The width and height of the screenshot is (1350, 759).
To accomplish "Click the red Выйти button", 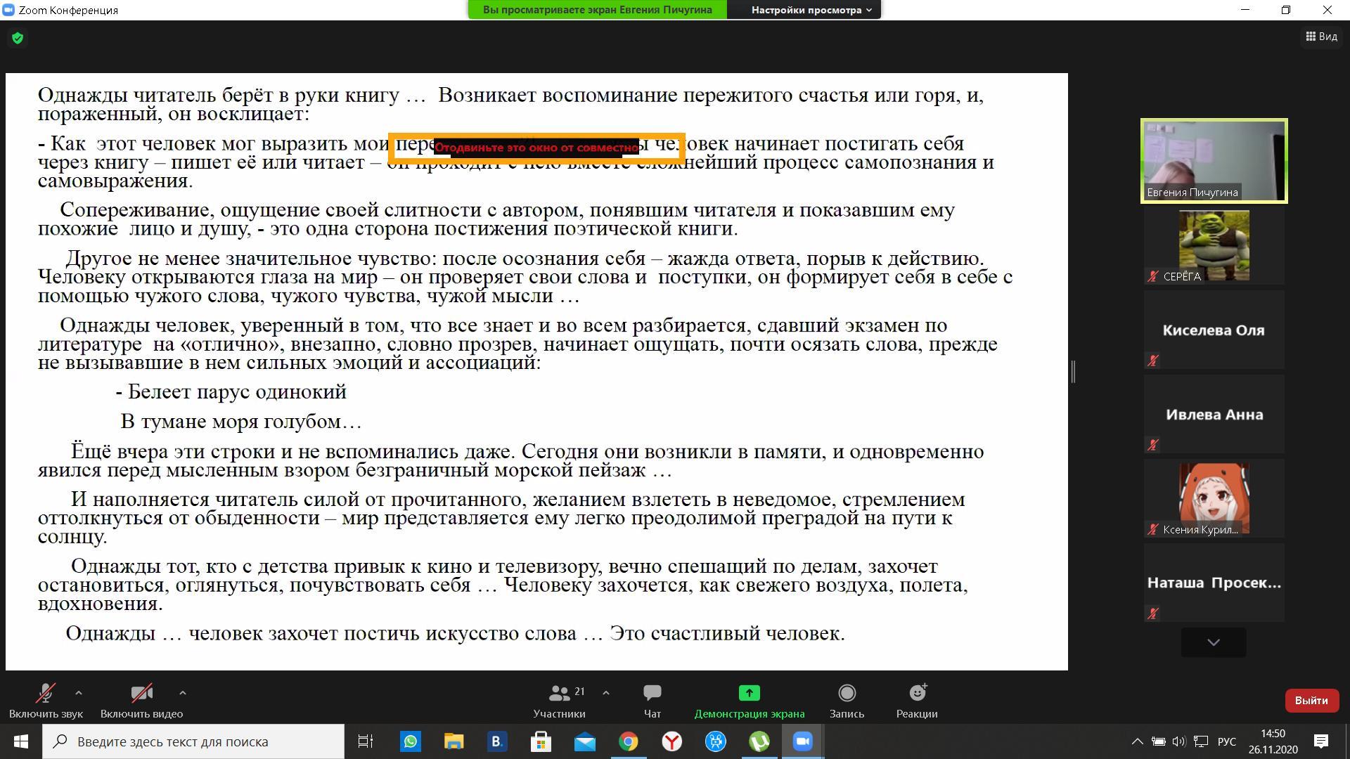I will 1311,701.
